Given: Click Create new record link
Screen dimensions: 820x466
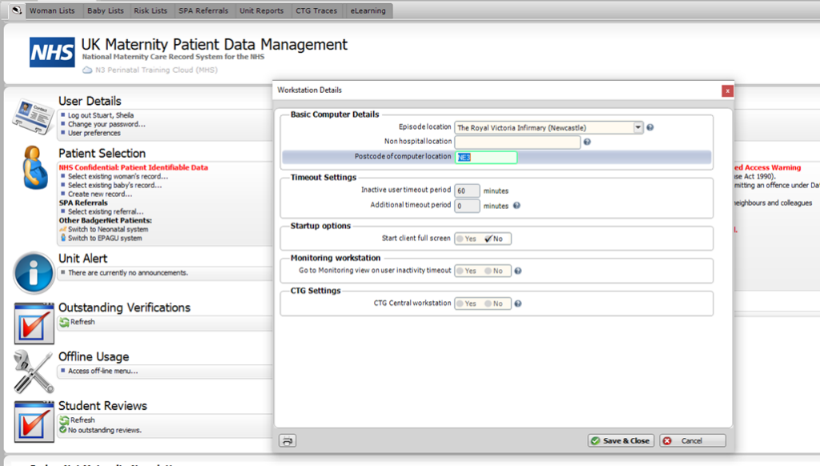Looking at the screenshot, I should [100, 194].
